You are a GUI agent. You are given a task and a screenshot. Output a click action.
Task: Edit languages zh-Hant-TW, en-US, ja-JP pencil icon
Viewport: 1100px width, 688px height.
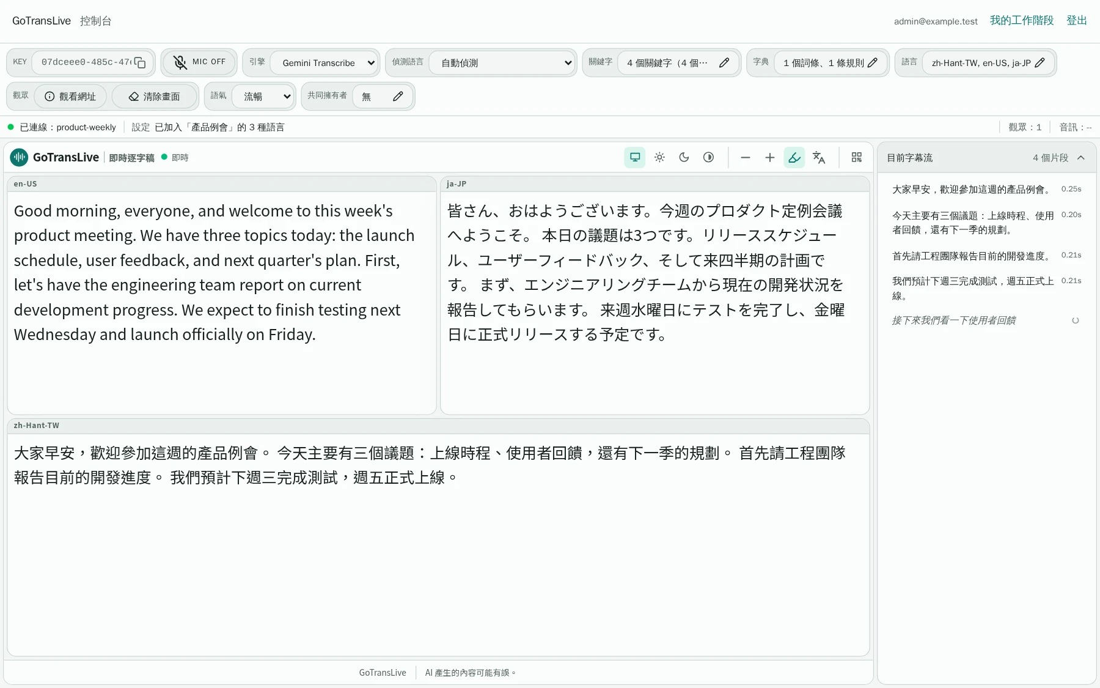tap(1039, 62)
